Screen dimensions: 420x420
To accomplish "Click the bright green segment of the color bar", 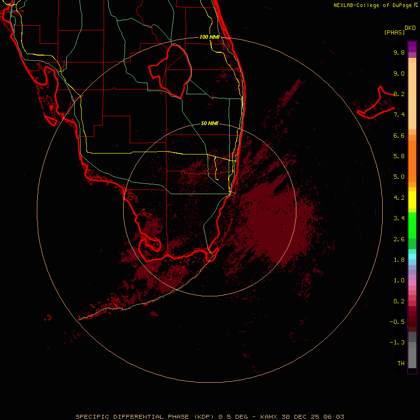I will (412, 225).
